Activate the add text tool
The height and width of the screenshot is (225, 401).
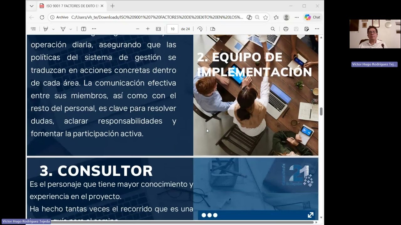(84, 29)
